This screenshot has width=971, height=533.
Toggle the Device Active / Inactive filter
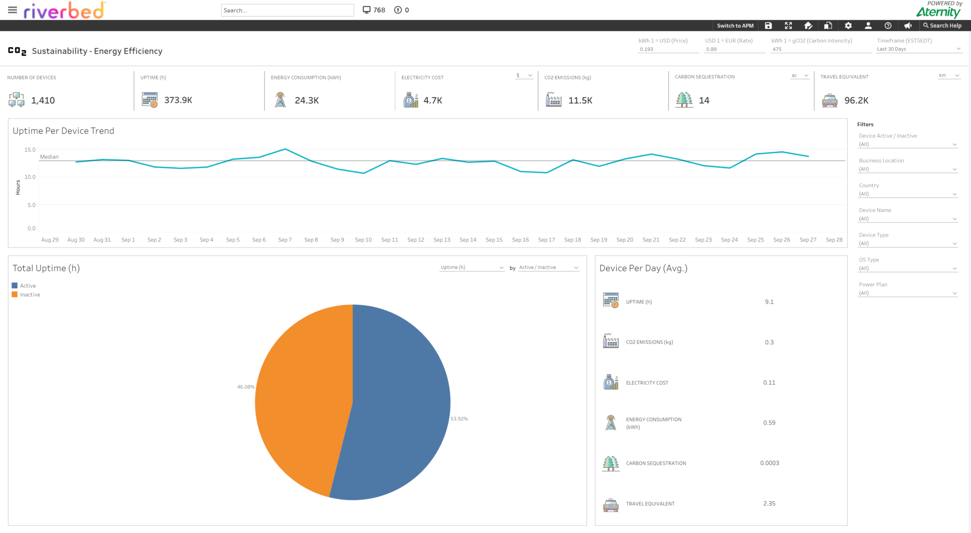[907, 144]
